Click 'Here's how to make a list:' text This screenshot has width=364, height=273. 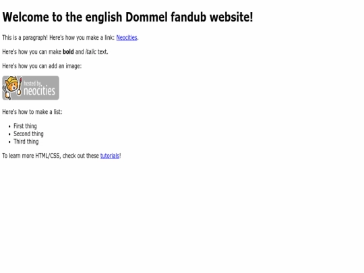(32, 112)
